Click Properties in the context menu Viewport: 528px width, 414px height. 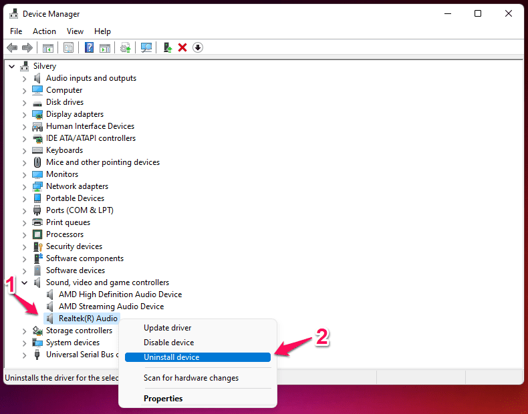tap(163, 399)
